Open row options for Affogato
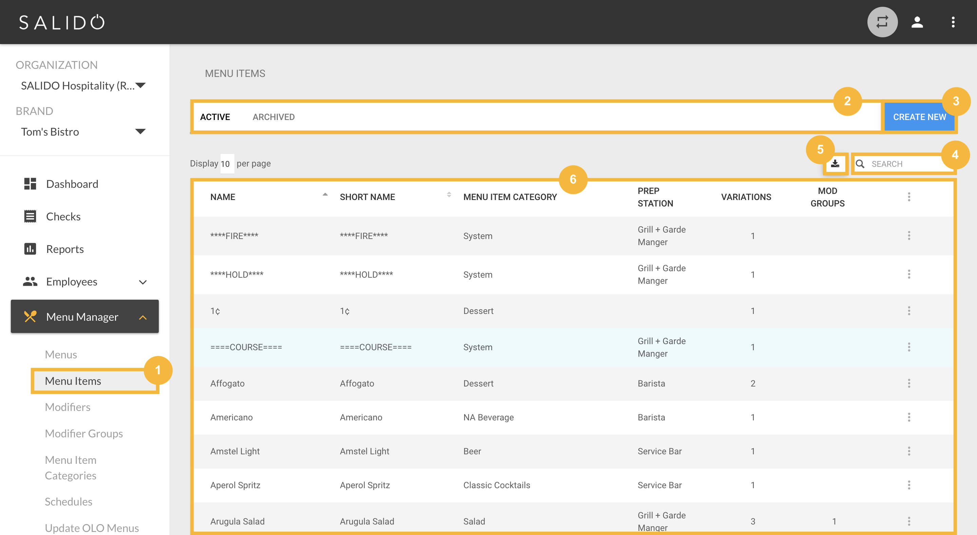 [x=908, y=383]
